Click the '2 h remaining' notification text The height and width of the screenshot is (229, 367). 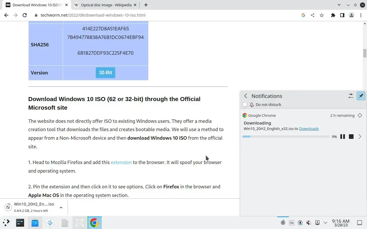pyautogui.click(x=342, y=115)
